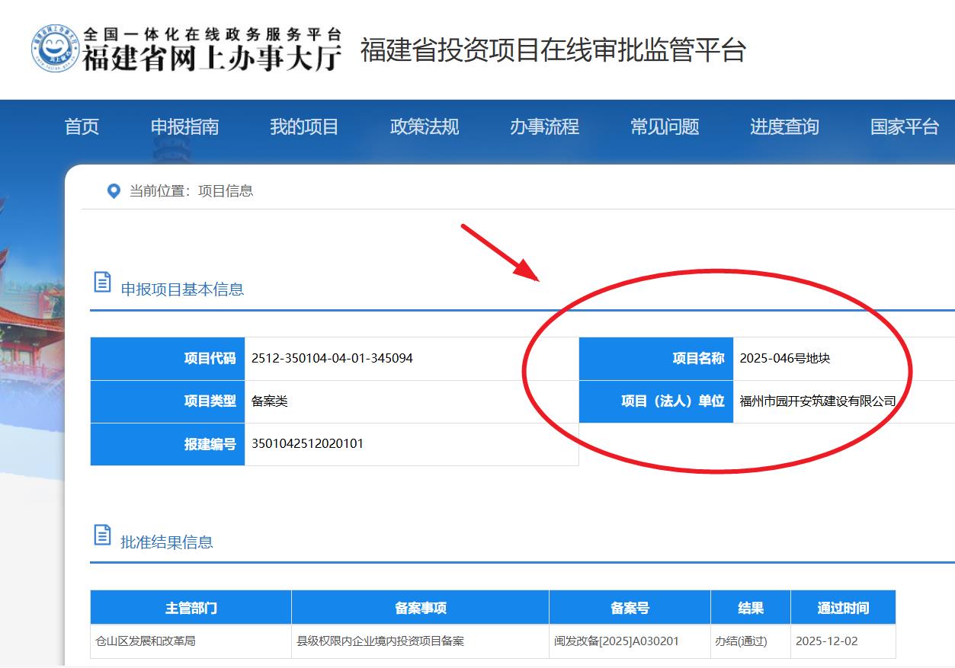Navigate to 办事流程 page
This screenshot has width=955, height=668.
point(544,127)
